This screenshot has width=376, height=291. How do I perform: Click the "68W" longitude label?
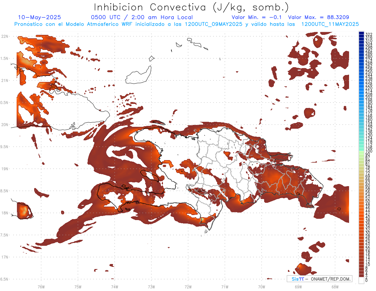point(335,287)
